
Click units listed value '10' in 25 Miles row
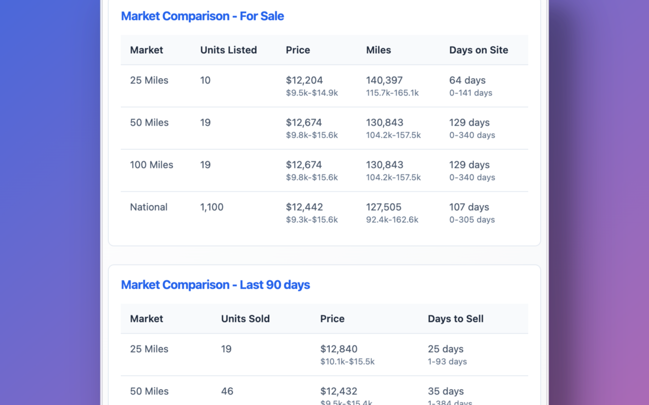[x=205, y=80]
